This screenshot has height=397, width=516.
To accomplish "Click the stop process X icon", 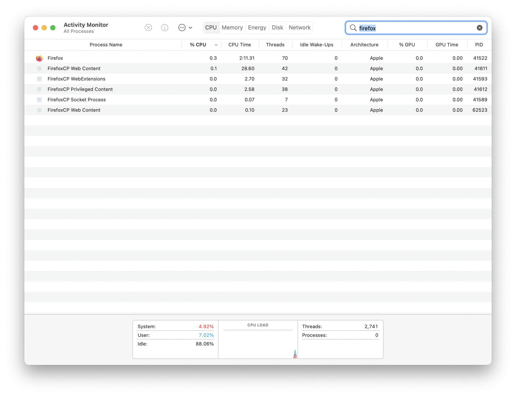I will [148, 28].
